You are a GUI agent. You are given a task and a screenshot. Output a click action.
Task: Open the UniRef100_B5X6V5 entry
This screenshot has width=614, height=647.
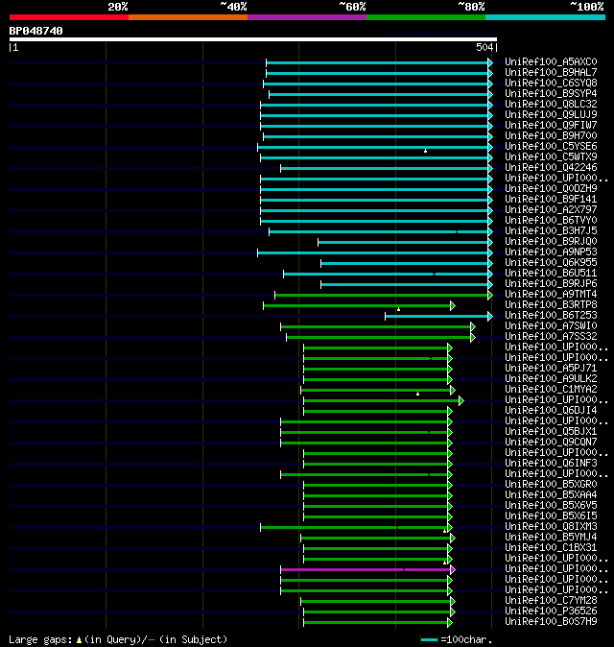coord(551,506)
